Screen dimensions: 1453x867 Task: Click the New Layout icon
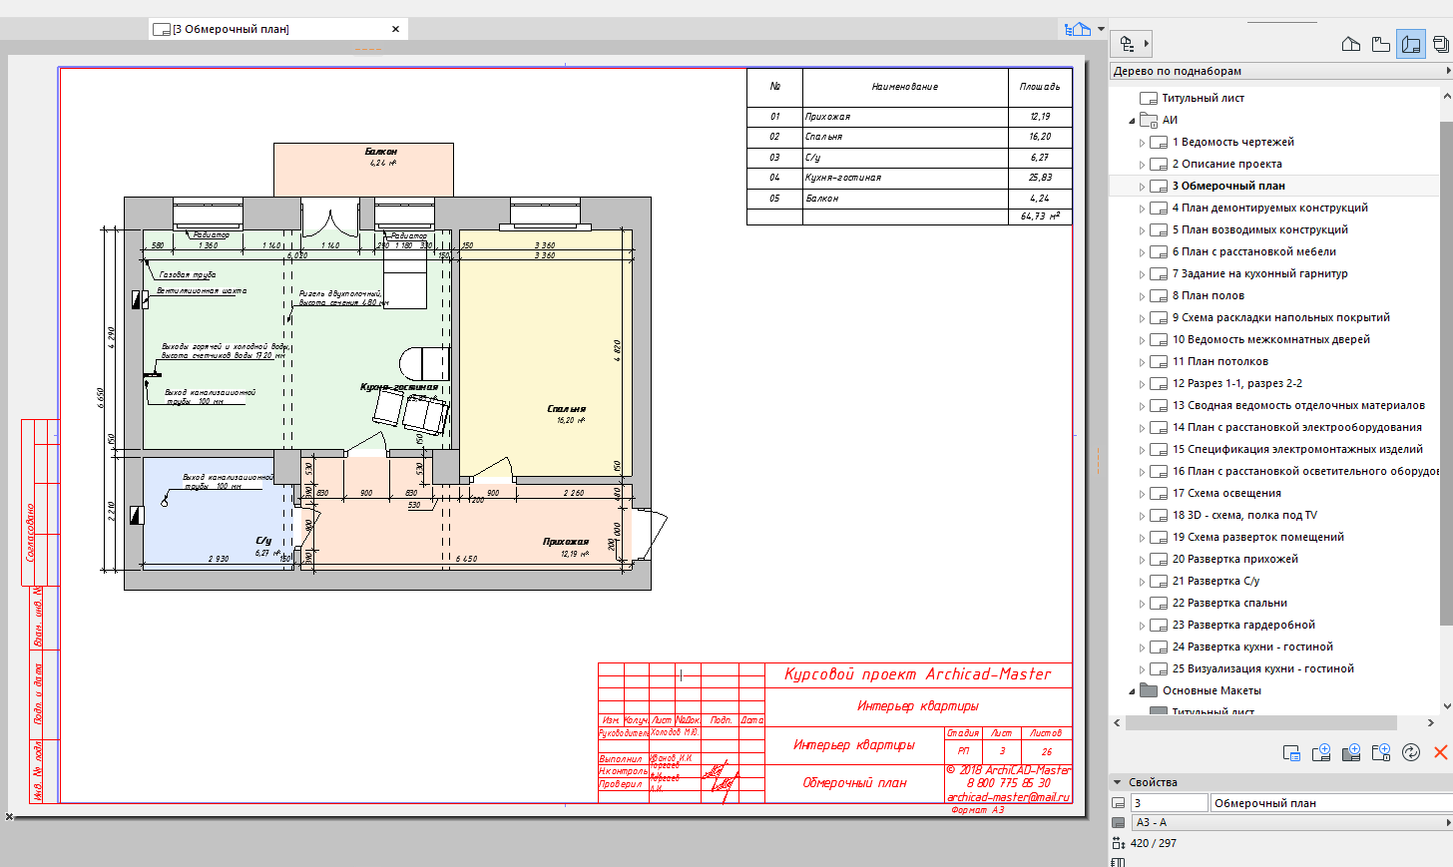click(1320, 752)
